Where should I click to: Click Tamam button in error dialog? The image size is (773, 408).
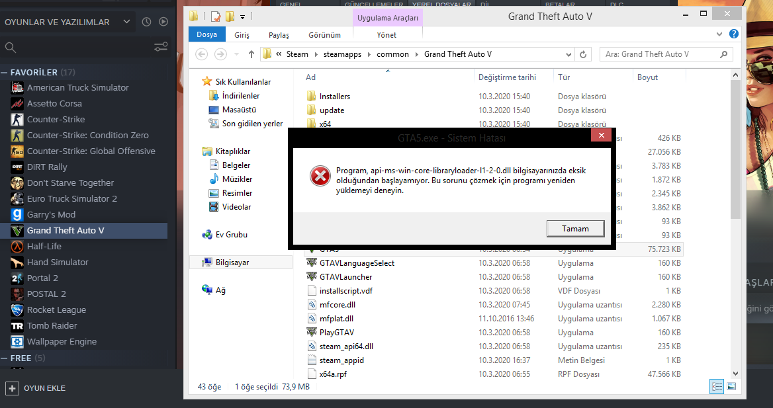(575, 229)
